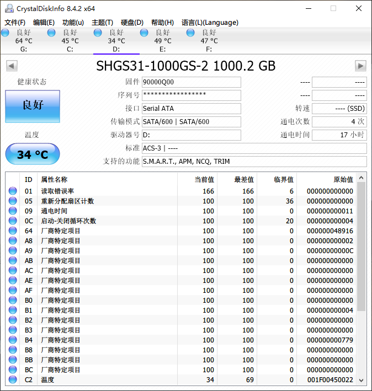The height and width of the screenshot is (391, 372).
Task: Click the 原始值 column header
Action: pyautogui.click(x=327, y=180)
